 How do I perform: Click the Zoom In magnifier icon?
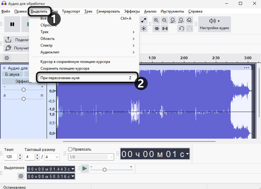point(156,20)
